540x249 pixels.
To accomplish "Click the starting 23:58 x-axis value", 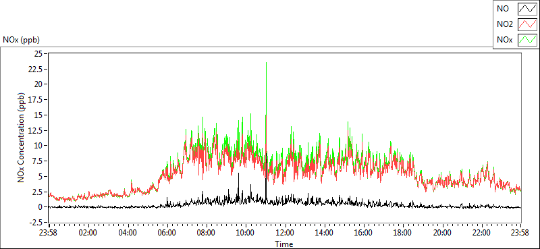I will (49, 232).
